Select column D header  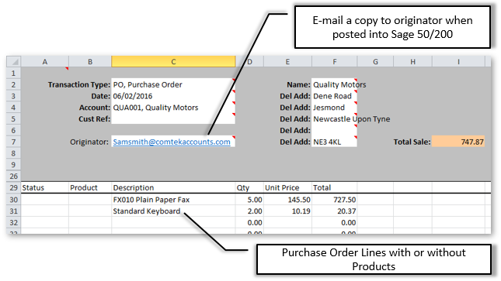pos(249,61)
